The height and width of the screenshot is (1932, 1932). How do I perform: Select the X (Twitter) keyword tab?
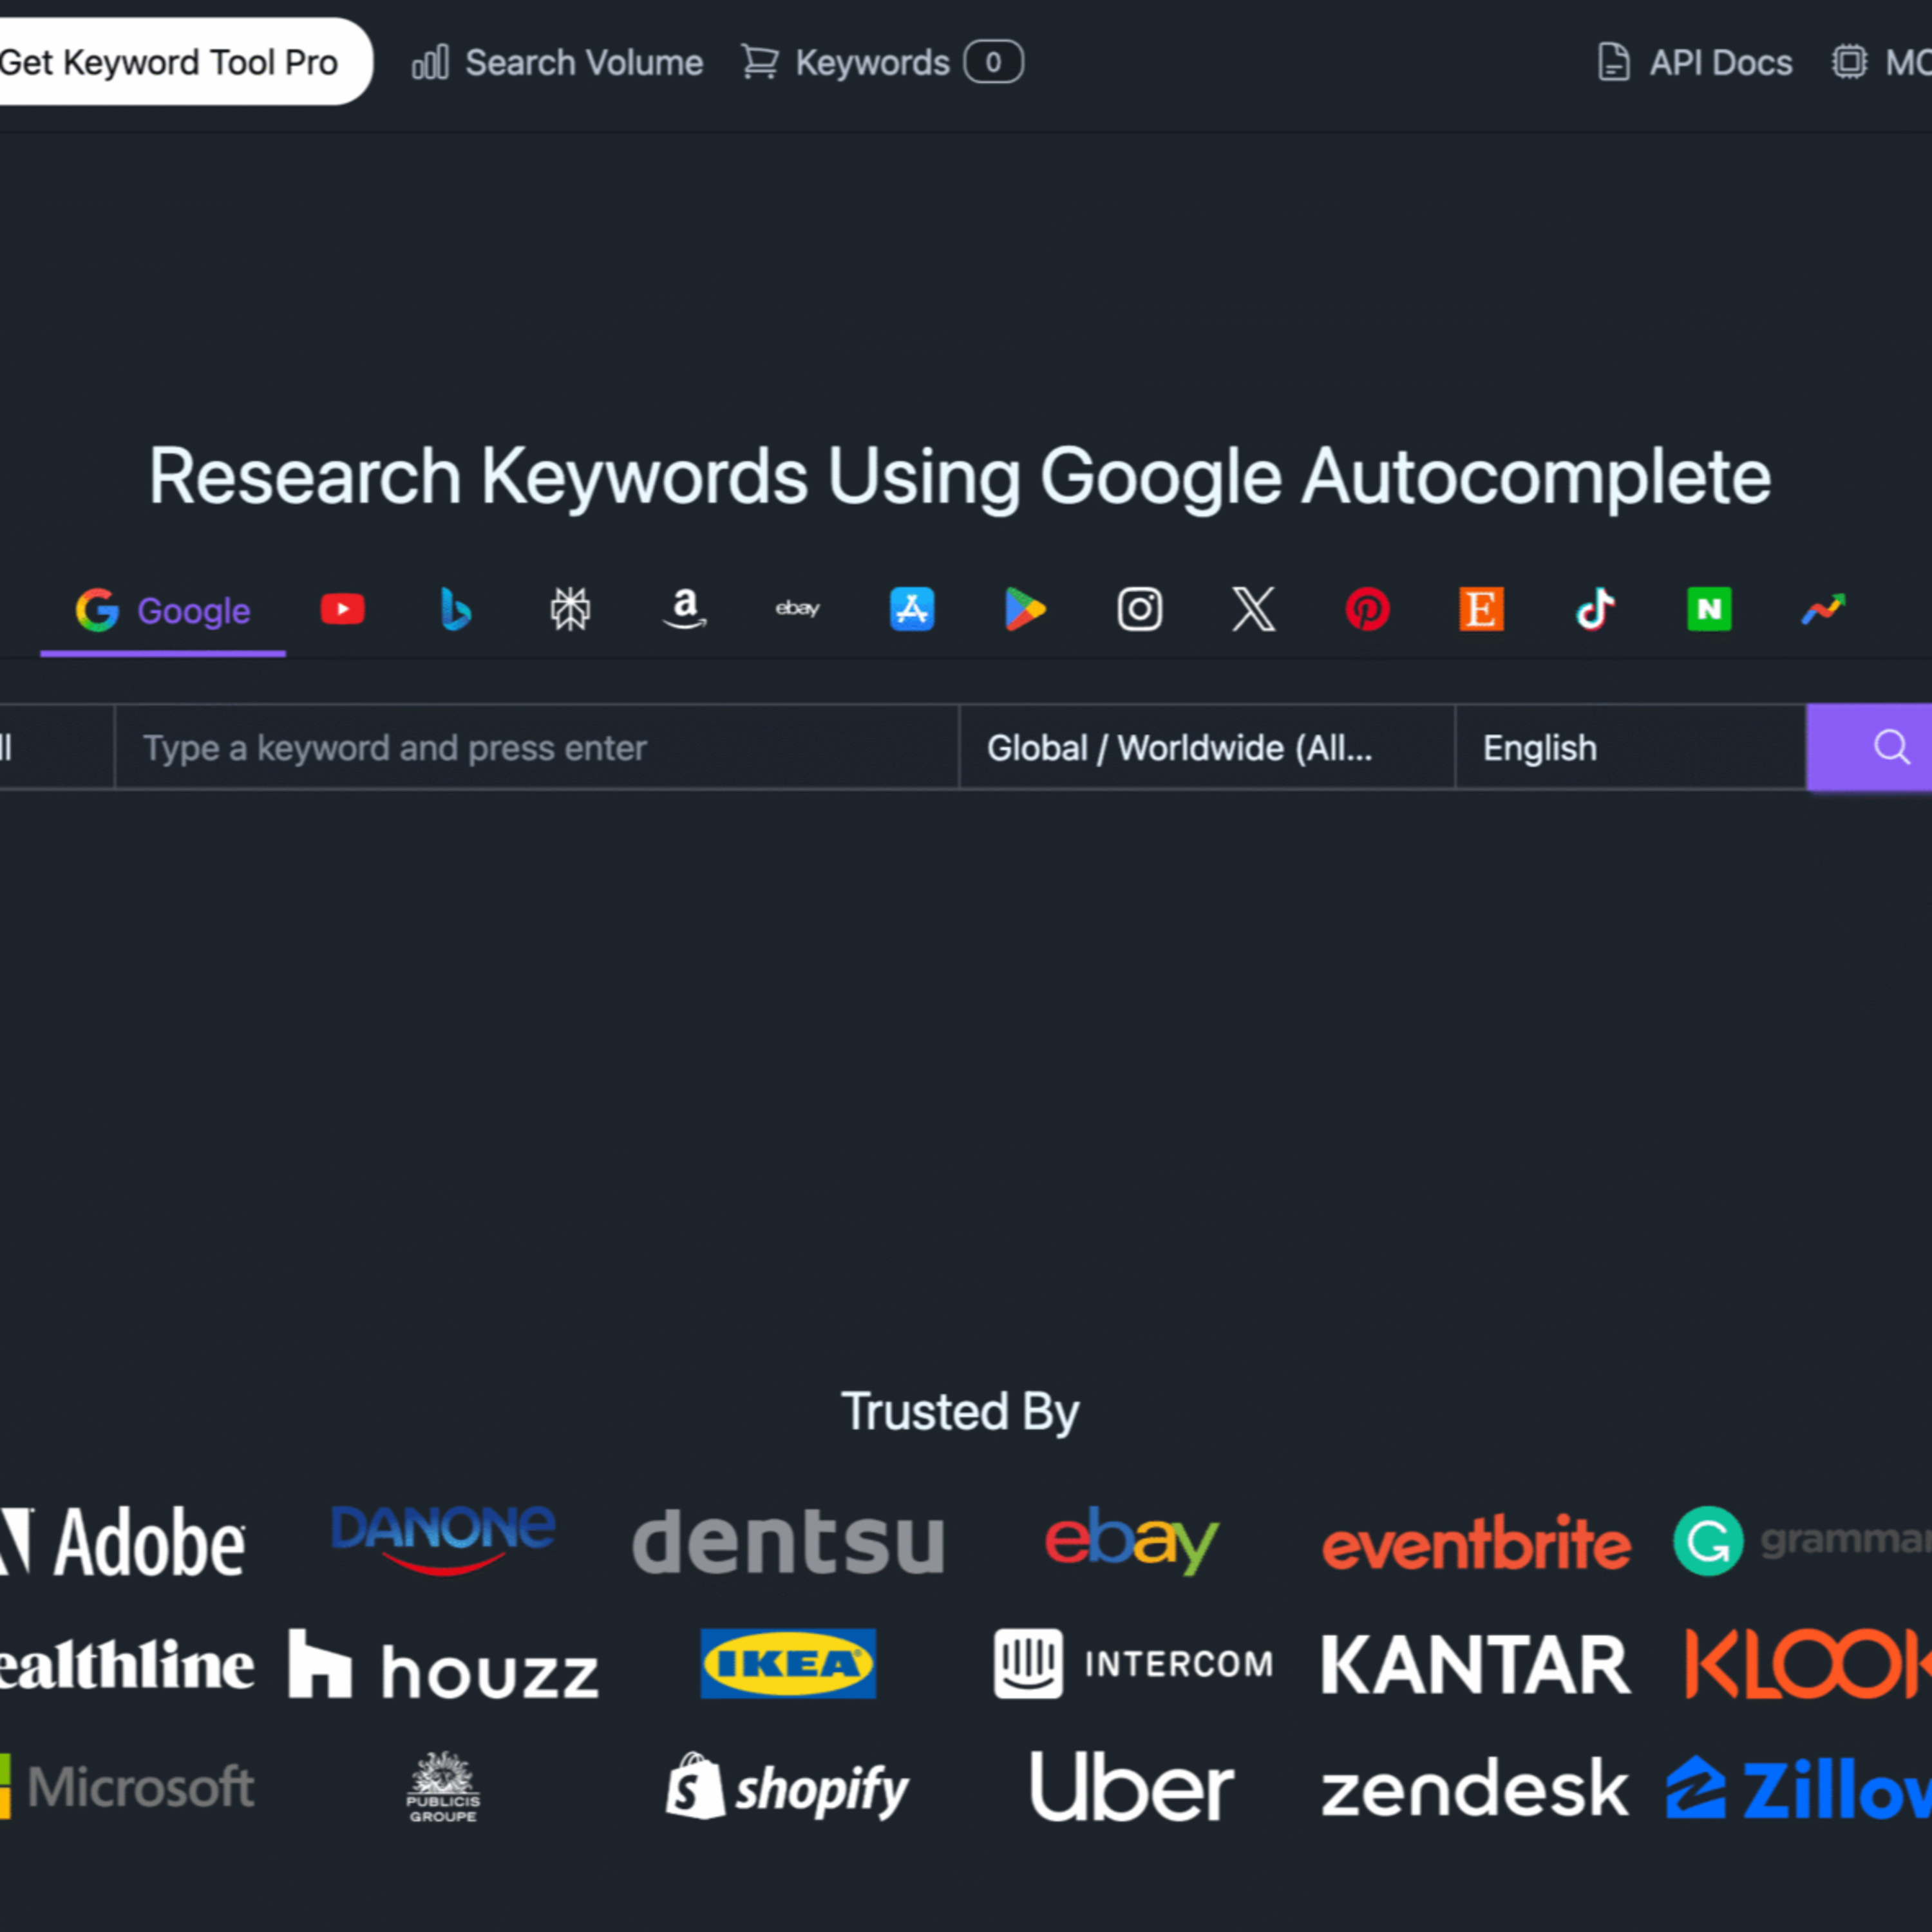(1253, 609)
